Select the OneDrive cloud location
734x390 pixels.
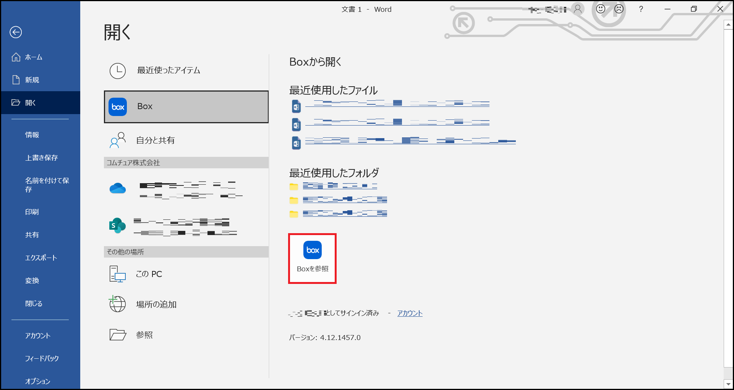tap(186, 189)
